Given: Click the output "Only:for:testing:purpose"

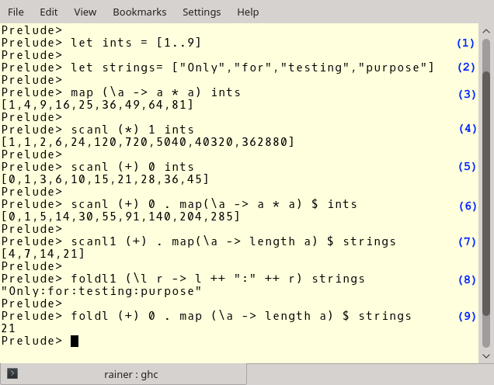Looking at the screenshot, I should point(101,291).
